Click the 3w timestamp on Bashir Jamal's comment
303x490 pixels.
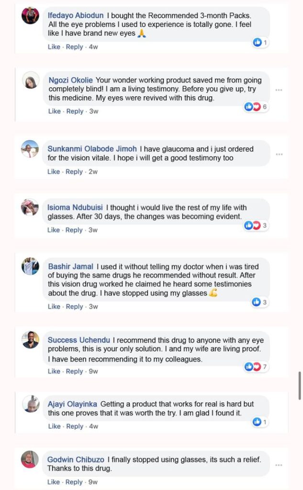pyautogui.click(x=94, y=307)
